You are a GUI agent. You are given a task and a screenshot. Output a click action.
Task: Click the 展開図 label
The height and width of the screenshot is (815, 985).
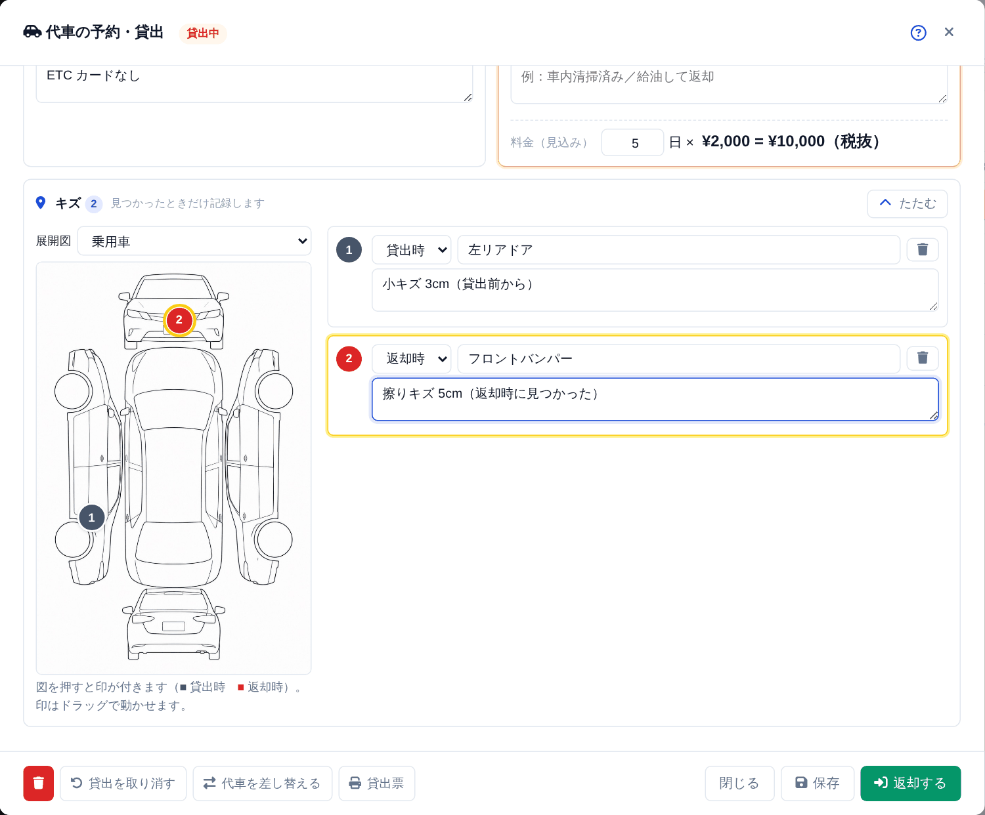pos(53,241)
